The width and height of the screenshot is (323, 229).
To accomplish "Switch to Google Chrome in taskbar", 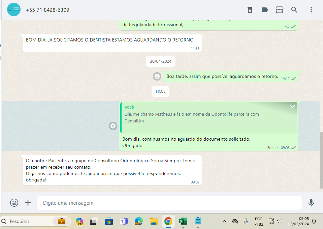I will point(168,221).
